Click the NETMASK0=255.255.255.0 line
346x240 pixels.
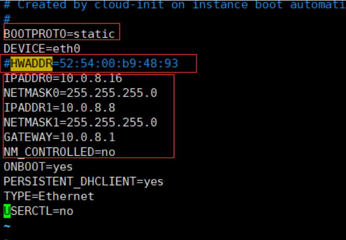click(x=80, y=93)
